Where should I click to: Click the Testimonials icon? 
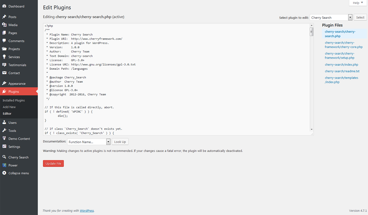point(4,65)
